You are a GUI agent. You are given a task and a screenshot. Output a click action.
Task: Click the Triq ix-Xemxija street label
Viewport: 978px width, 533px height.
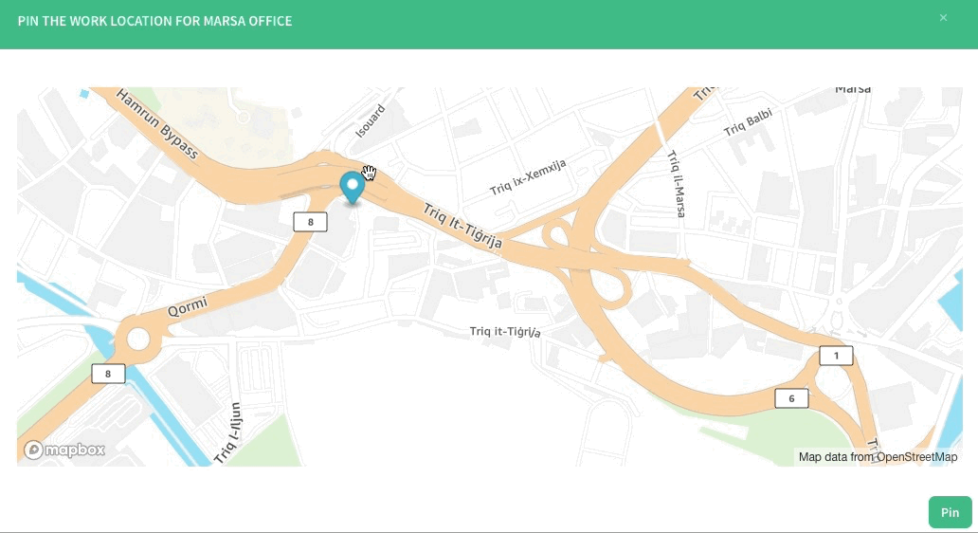[528, 177]
